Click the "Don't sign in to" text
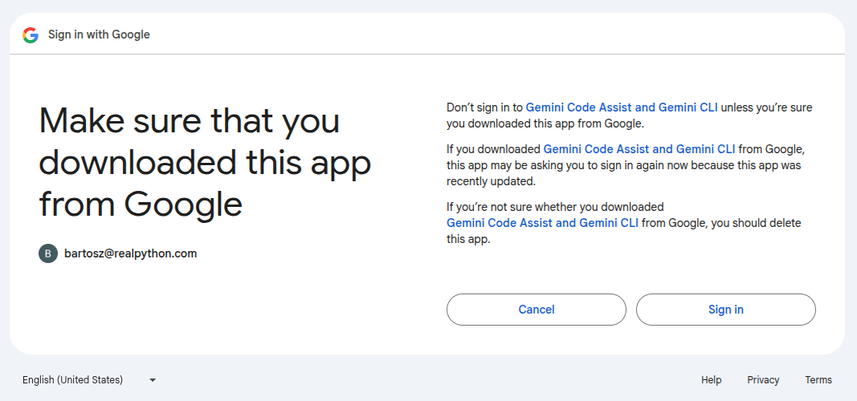This screenshot has width=857, height=401. [x=484, y=107]
